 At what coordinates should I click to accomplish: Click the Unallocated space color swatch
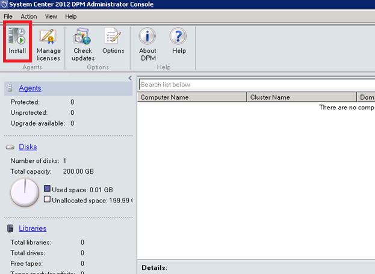click(47, 199)
